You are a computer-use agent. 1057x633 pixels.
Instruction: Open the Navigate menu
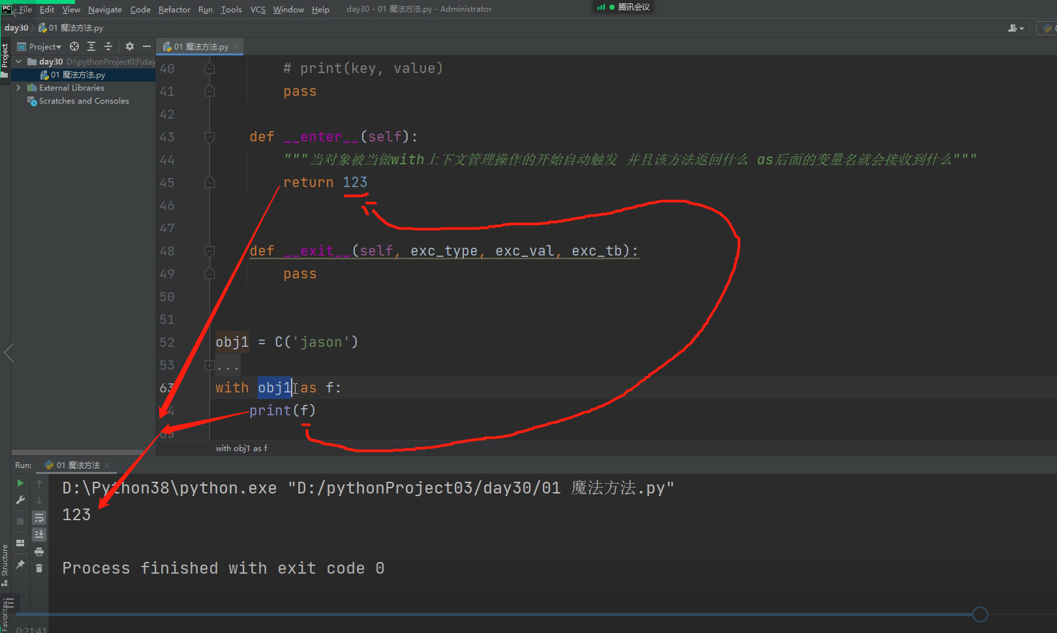click(105, 9)
